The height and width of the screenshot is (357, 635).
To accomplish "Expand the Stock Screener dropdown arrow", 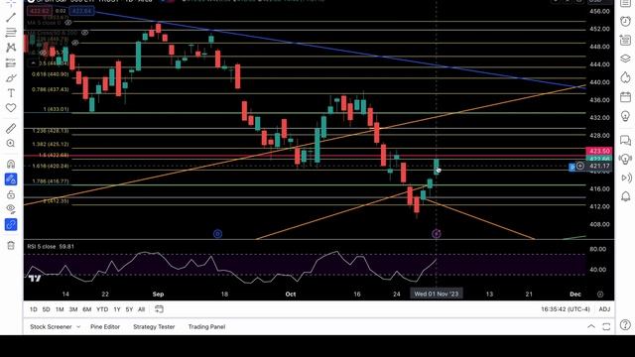I will (78, 326).
